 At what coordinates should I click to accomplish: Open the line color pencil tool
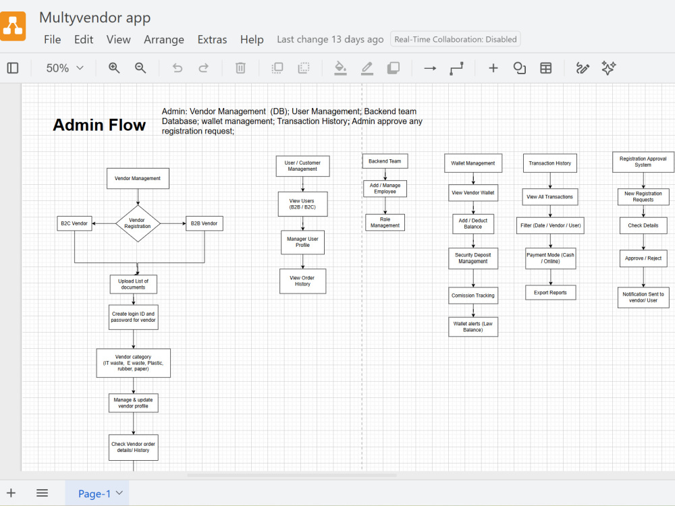(x=367, y=68)
